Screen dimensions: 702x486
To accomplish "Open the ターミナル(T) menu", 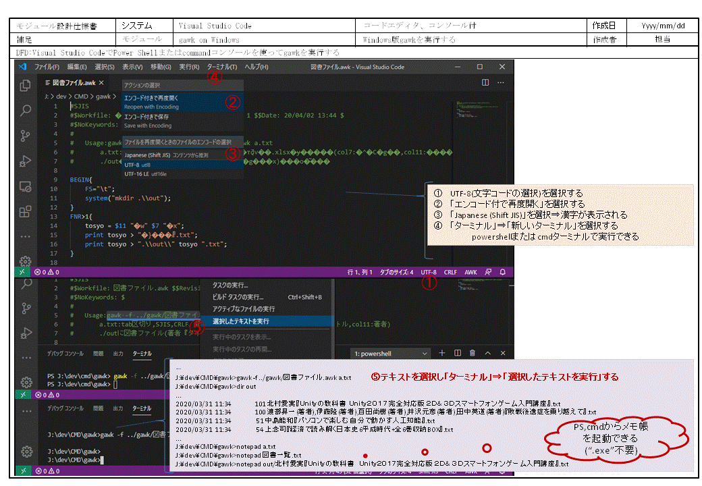I will coord(221,67).
